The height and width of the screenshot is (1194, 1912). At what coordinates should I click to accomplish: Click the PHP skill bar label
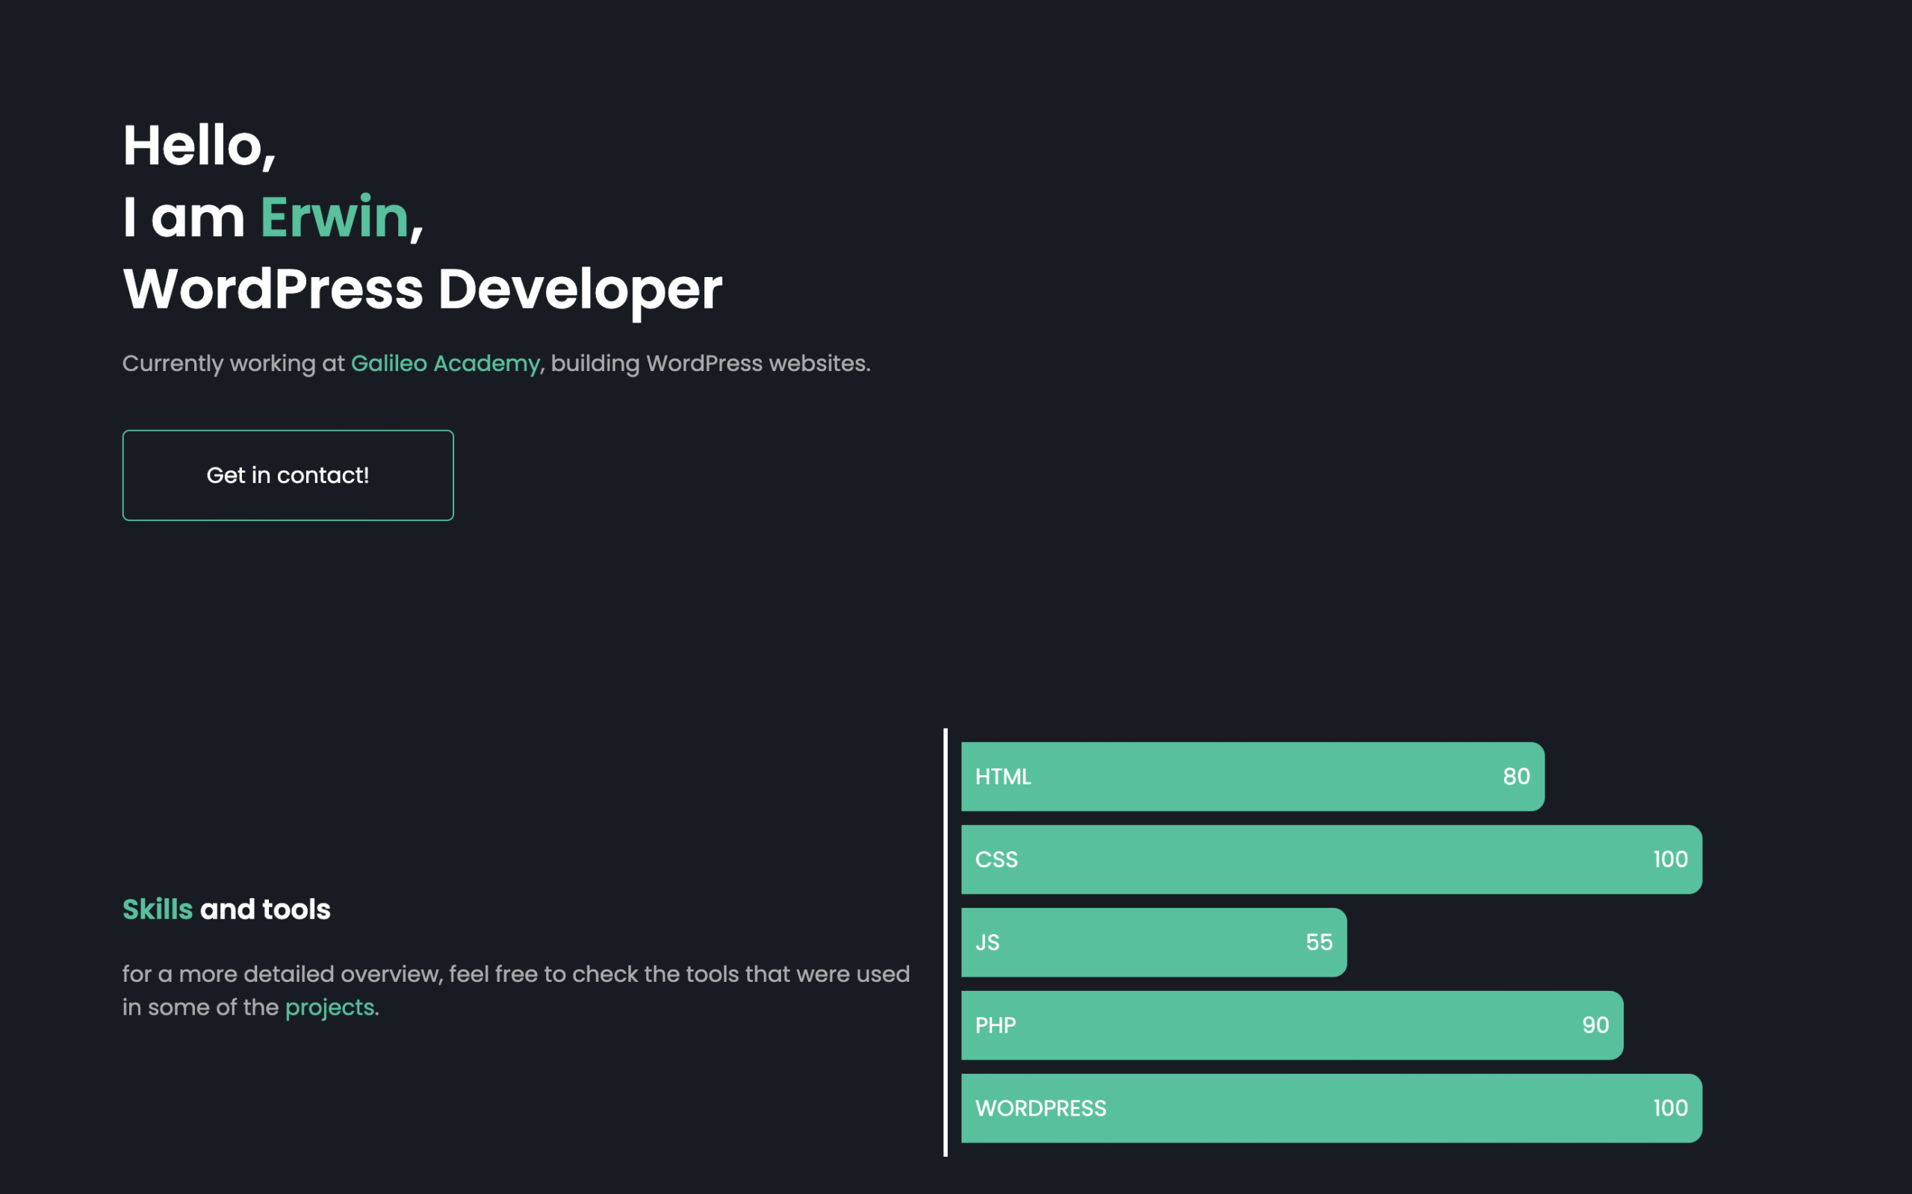click(x=995, y=1026)
